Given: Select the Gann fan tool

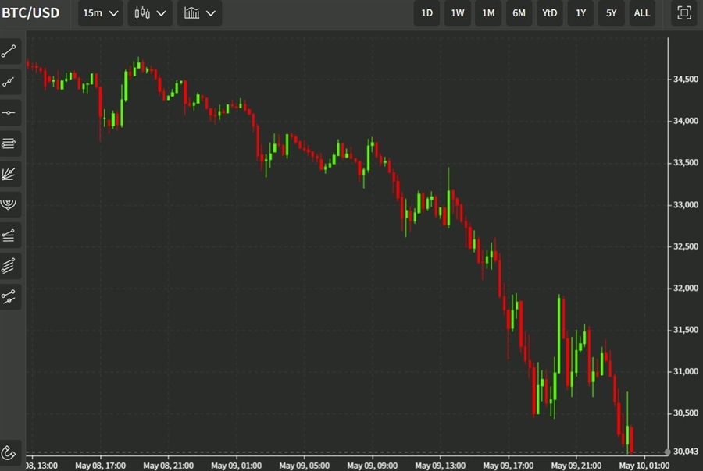Looking at the screenshot, I should [9, 174].
